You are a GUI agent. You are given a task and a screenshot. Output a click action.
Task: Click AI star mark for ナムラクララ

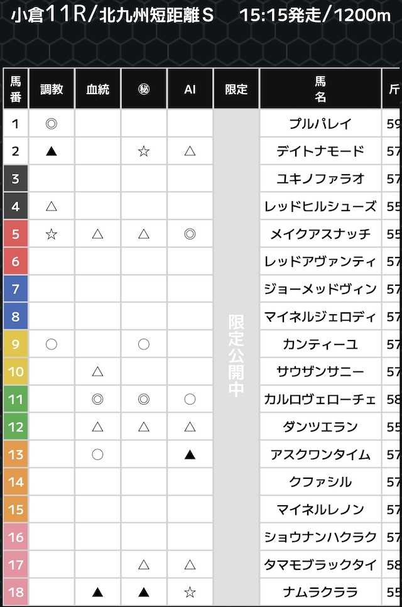[x=190, y=592]
